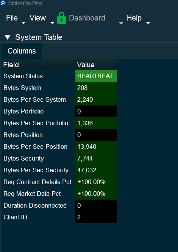Image resolution: width=178 pixels, height=252 pixels.
Task: Click the value 7,744 cell
Action: [x=96, y=159]
